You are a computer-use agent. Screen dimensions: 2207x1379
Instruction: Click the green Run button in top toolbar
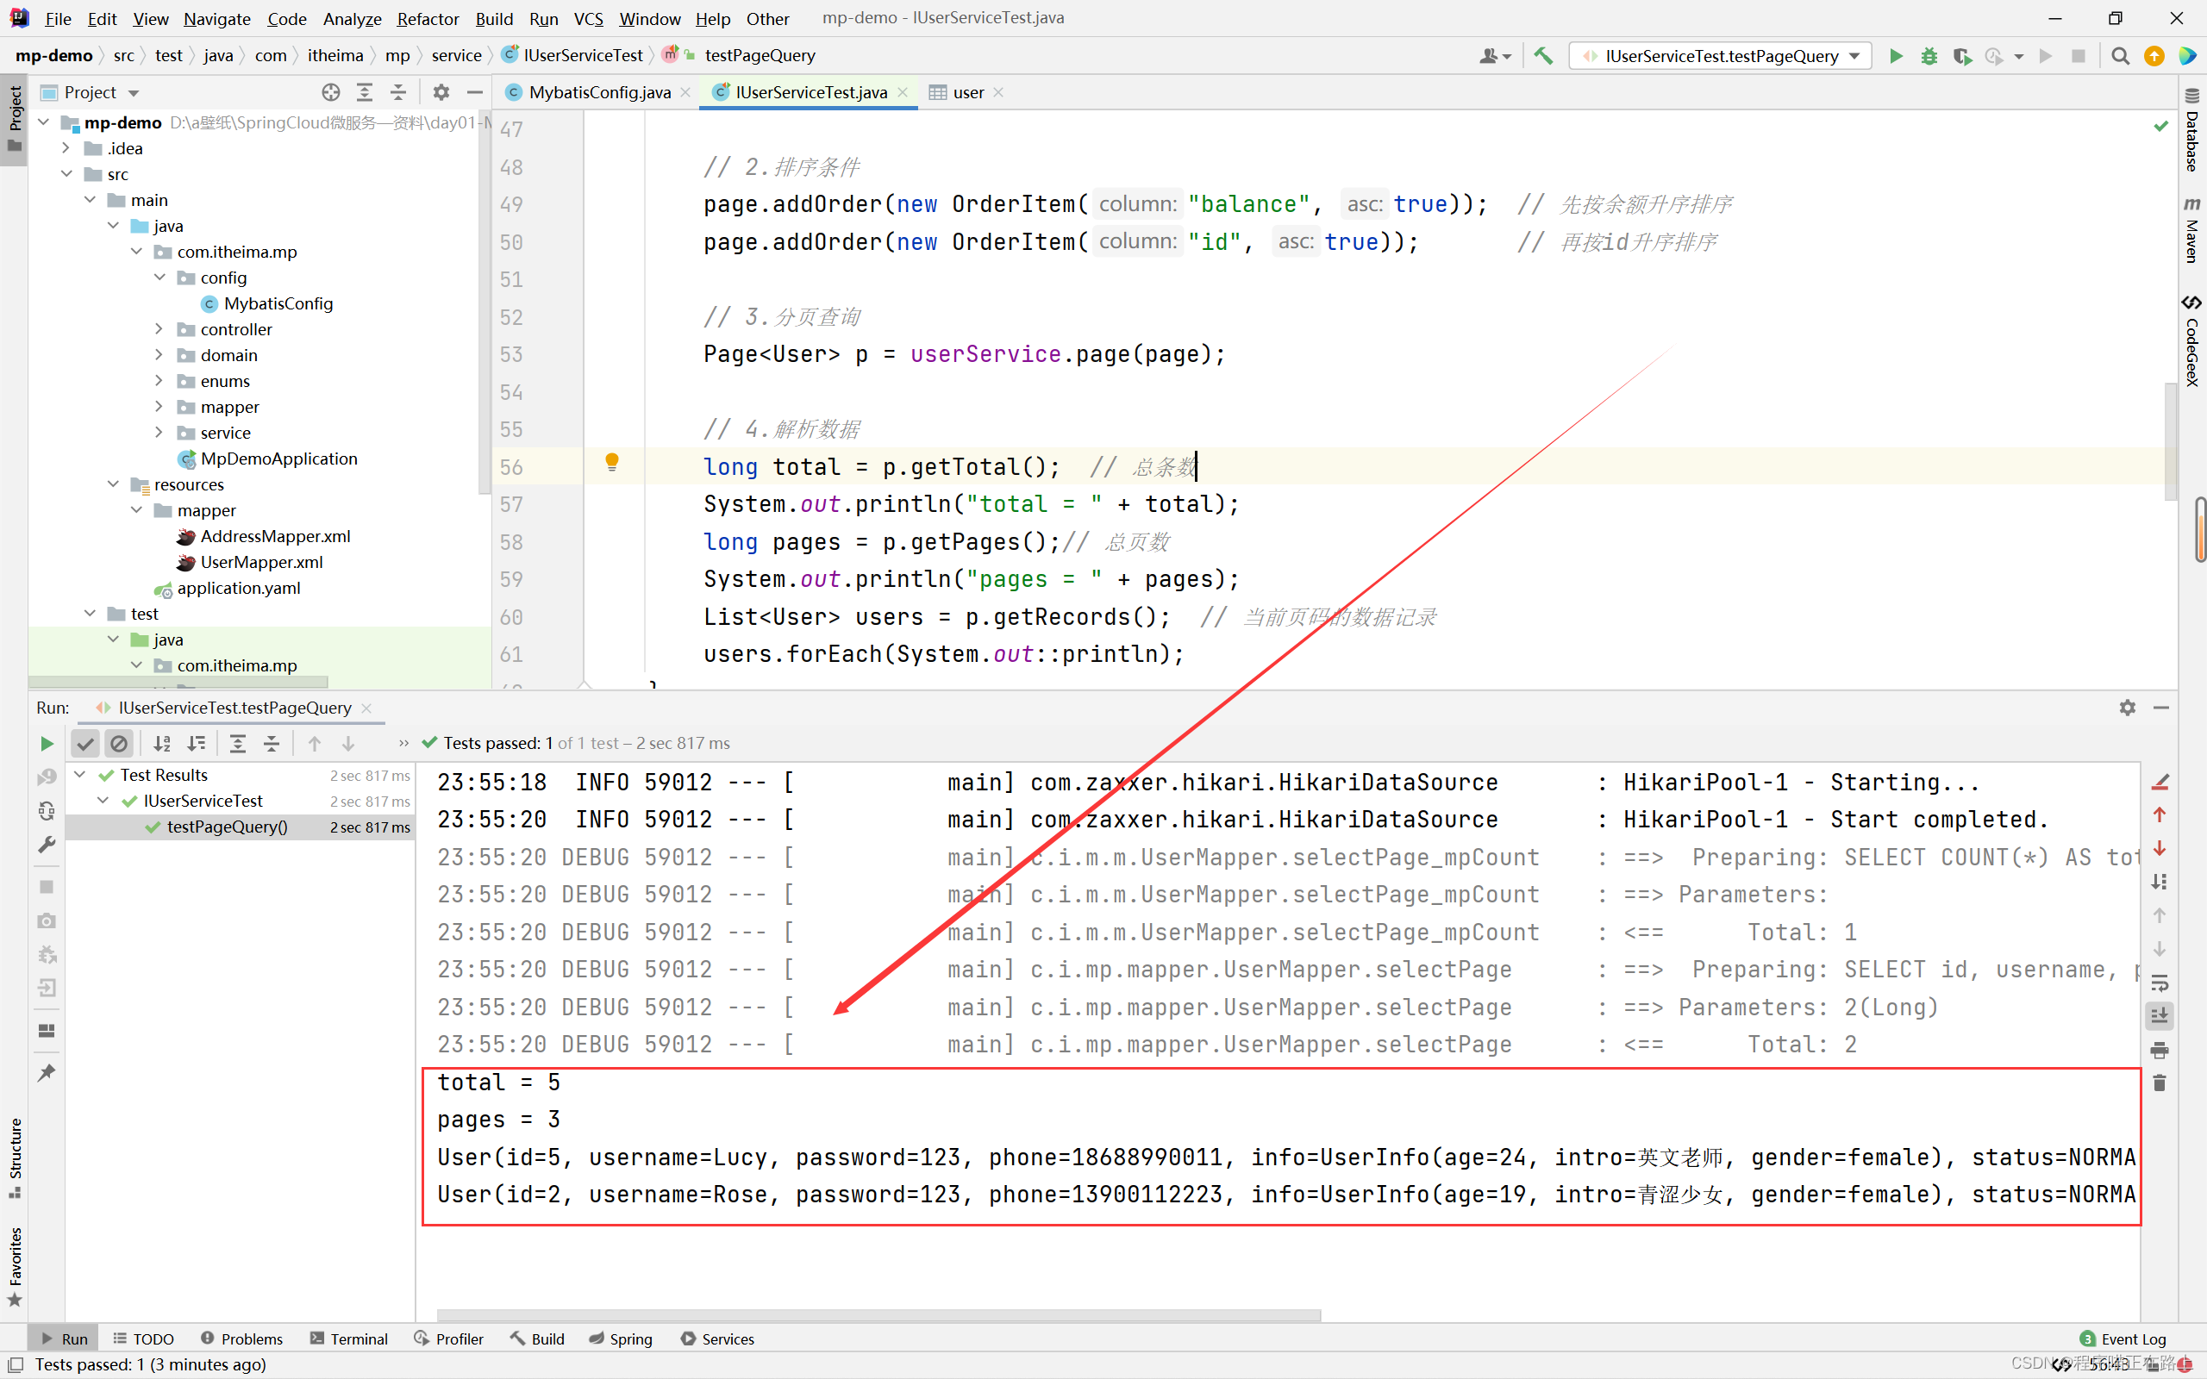click(x=1895, y=56)
